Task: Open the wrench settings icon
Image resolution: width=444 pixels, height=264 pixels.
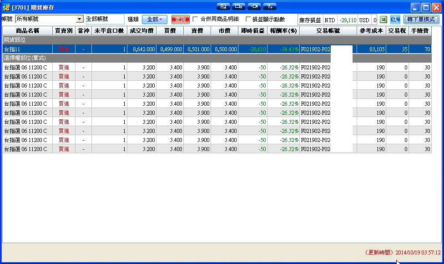Action: [x=395, y=20]
